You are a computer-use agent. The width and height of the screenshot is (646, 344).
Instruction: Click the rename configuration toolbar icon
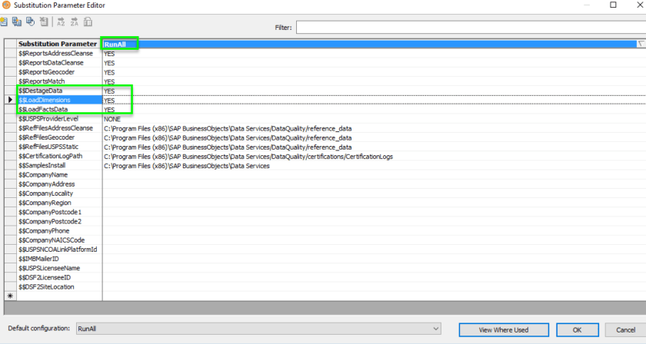[29, 23]
